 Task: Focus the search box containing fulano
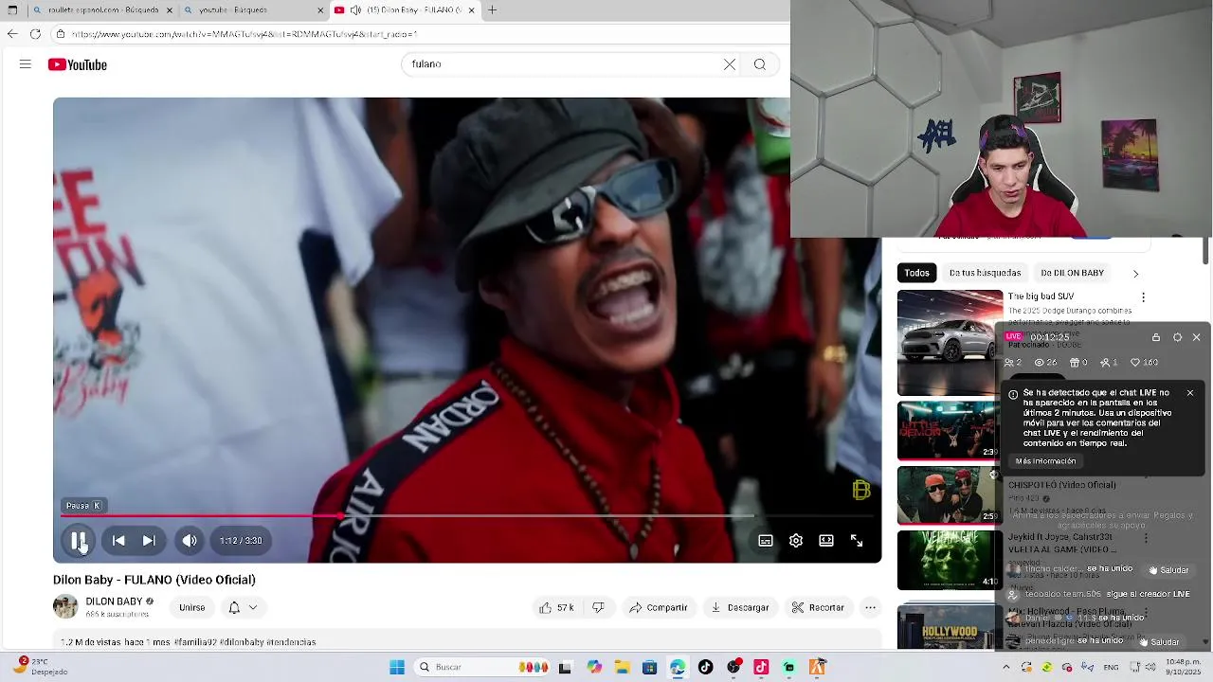point(561,64)
